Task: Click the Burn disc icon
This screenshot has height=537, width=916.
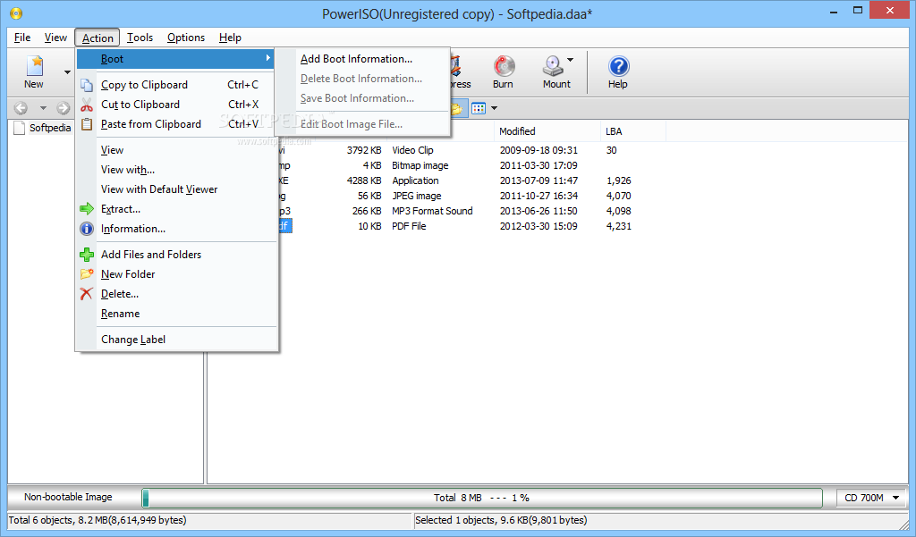Action: [504, 66]
